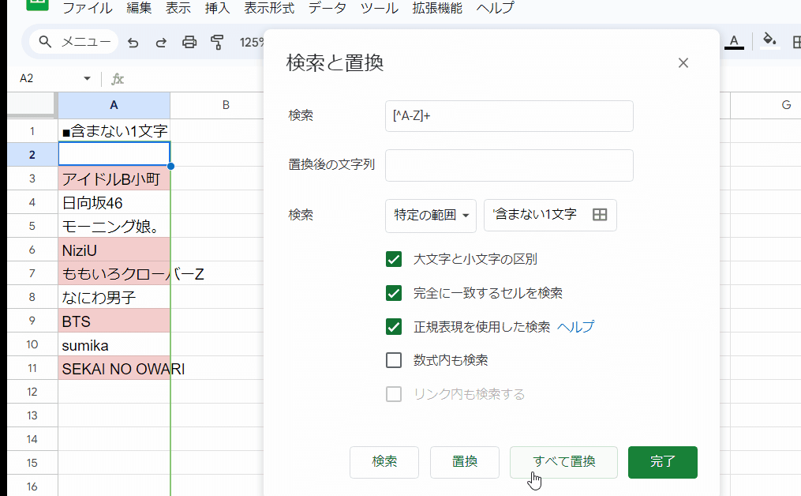This screenshot has height=496, width=801.
Task: Click the fill color bucket icon
Action: point(769,40)
